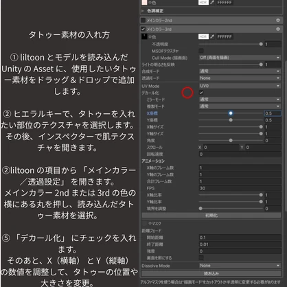Click the X軸比率 slider handle
Screen dimensions: 287x287
(261, 195)
